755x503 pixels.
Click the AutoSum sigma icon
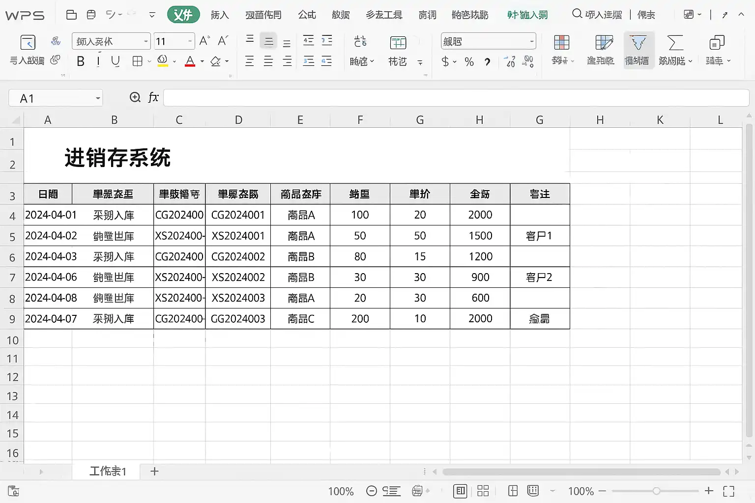(675, 43)
